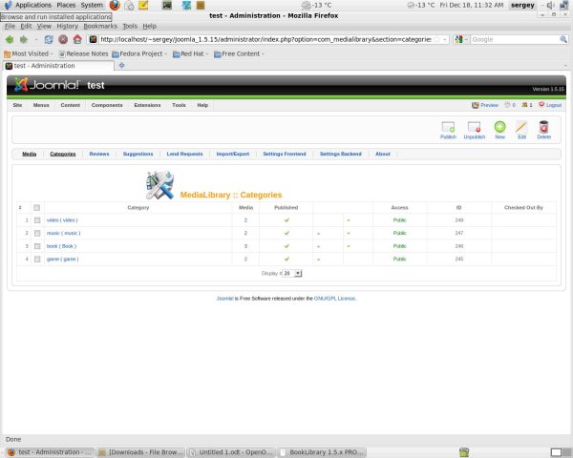
Task: Open the Places menu in top panel
Action: tap(66, 5)
